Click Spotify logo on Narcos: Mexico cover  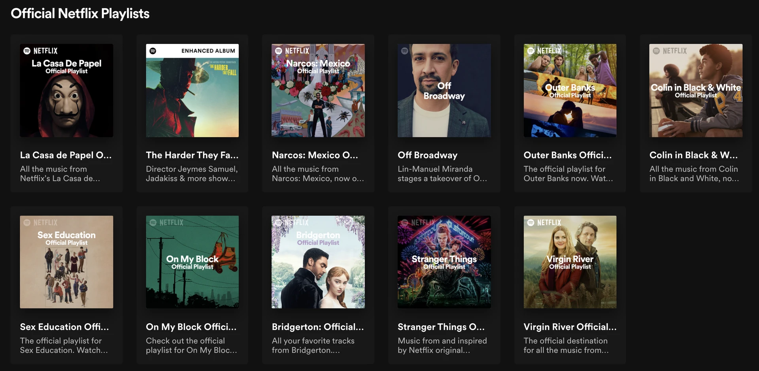click(x=278, y=51)
